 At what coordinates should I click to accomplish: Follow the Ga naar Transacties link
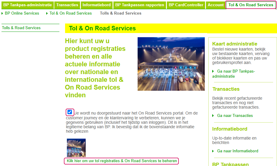[x=235, y=116]
